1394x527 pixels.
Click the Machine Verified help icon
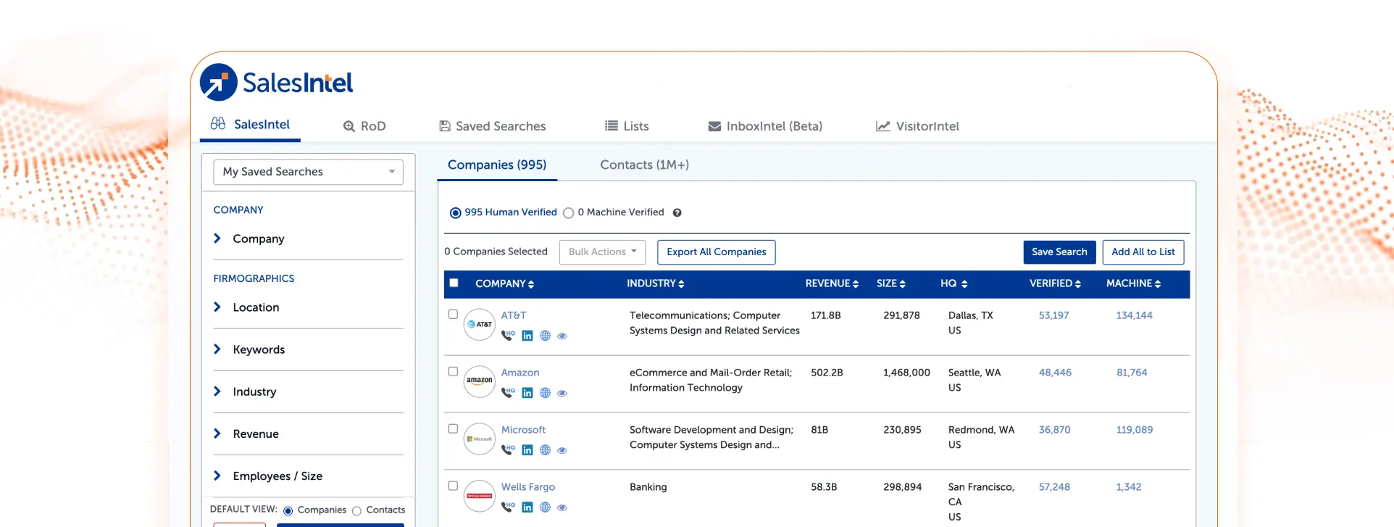(677, 212)
